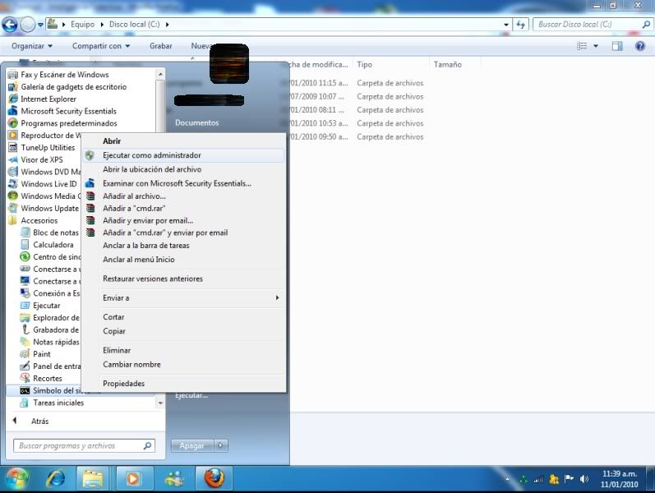The height and width of the screenshot is (493, 655).
Task: Choose Abrir la ubicación del archivo
Action: coord(184,169)
